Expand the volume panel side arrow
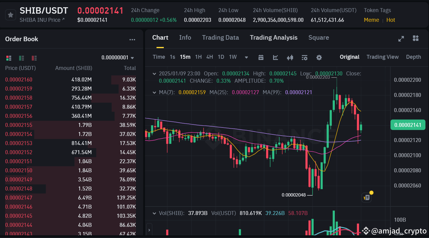 click(x=149, y=230)
